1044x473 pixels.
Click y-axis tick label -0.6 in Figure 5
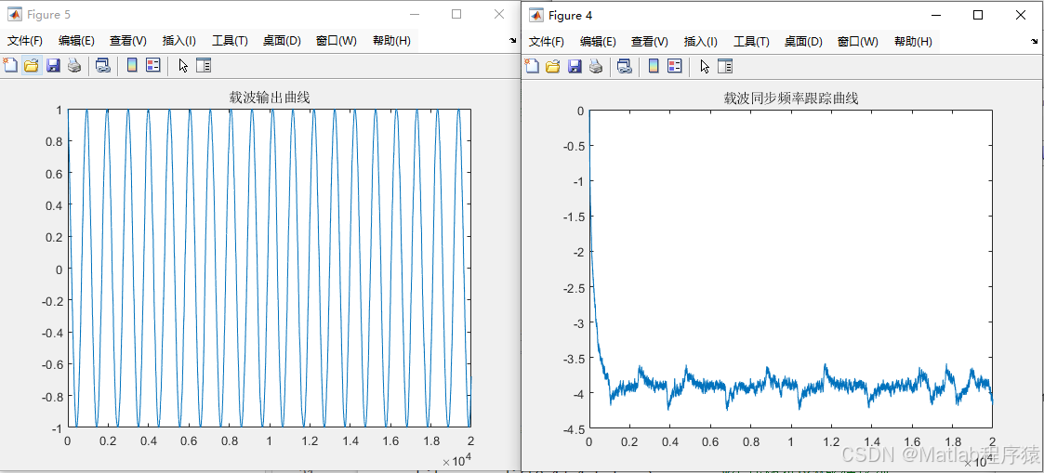tap(53, 364)
